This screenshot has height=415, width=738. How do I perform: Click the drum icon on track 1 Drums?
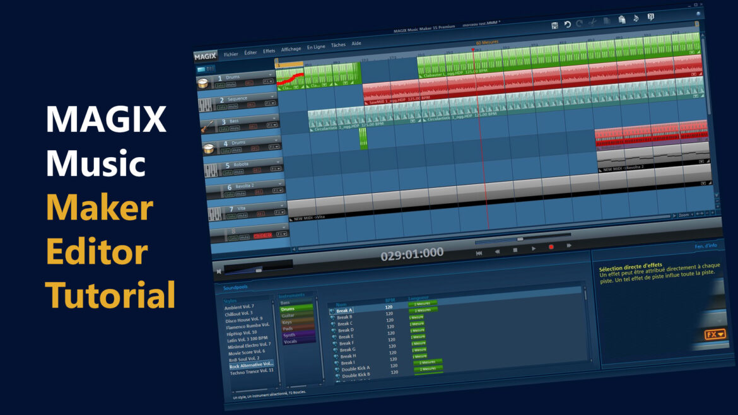pos(202,84)
